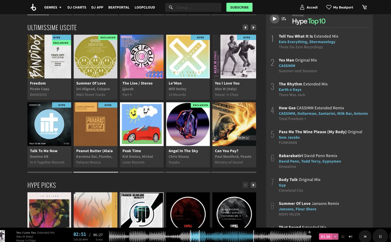391x242 pixels.
Task: Click next arrow on Ultimissime Uscite carousel
Action: pos(253,27)
